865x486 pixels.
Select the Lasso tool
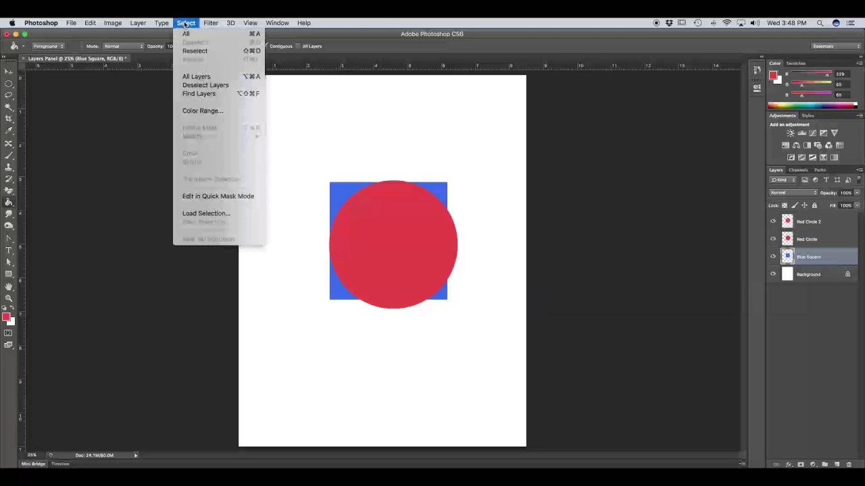point(9,95)
